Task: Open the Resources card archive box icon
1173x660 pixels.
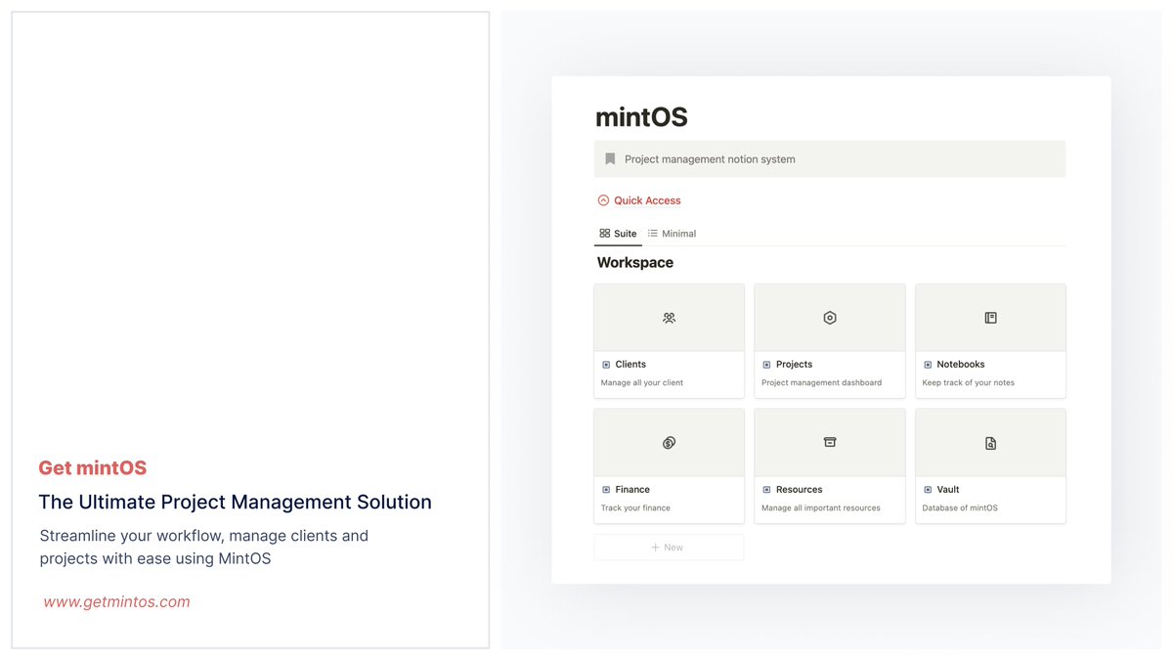Action: 830,442
